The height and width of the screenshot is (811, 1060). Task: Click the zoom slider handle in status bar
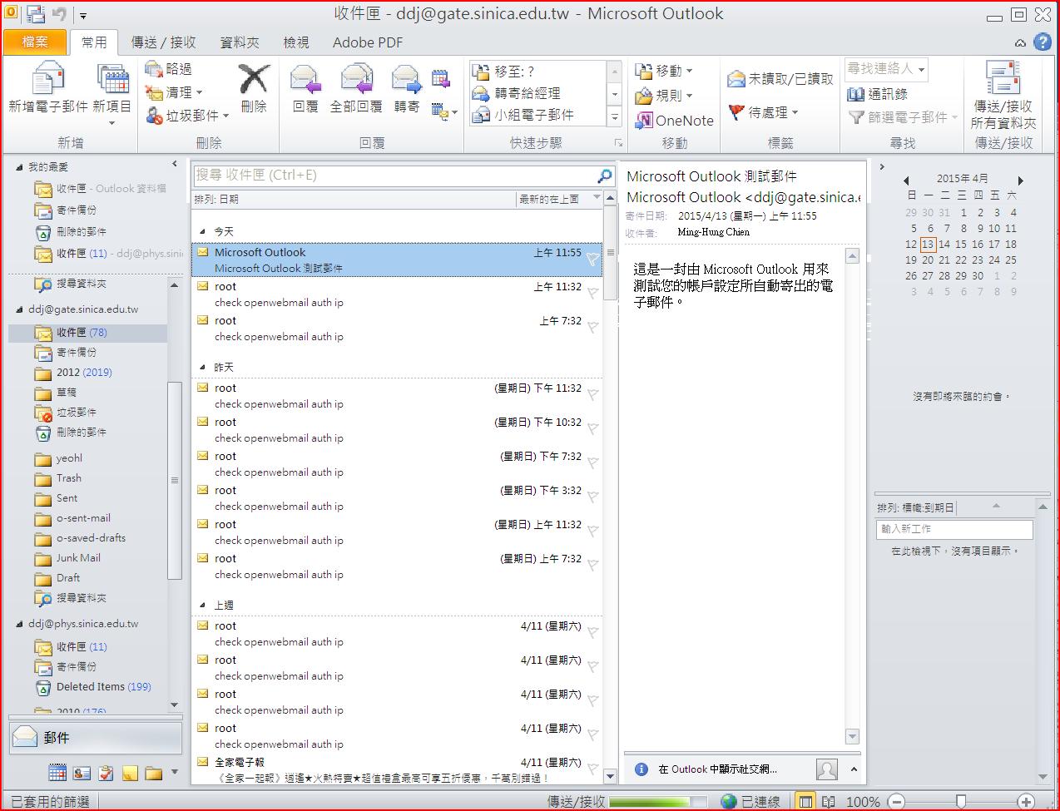point(961,802)
